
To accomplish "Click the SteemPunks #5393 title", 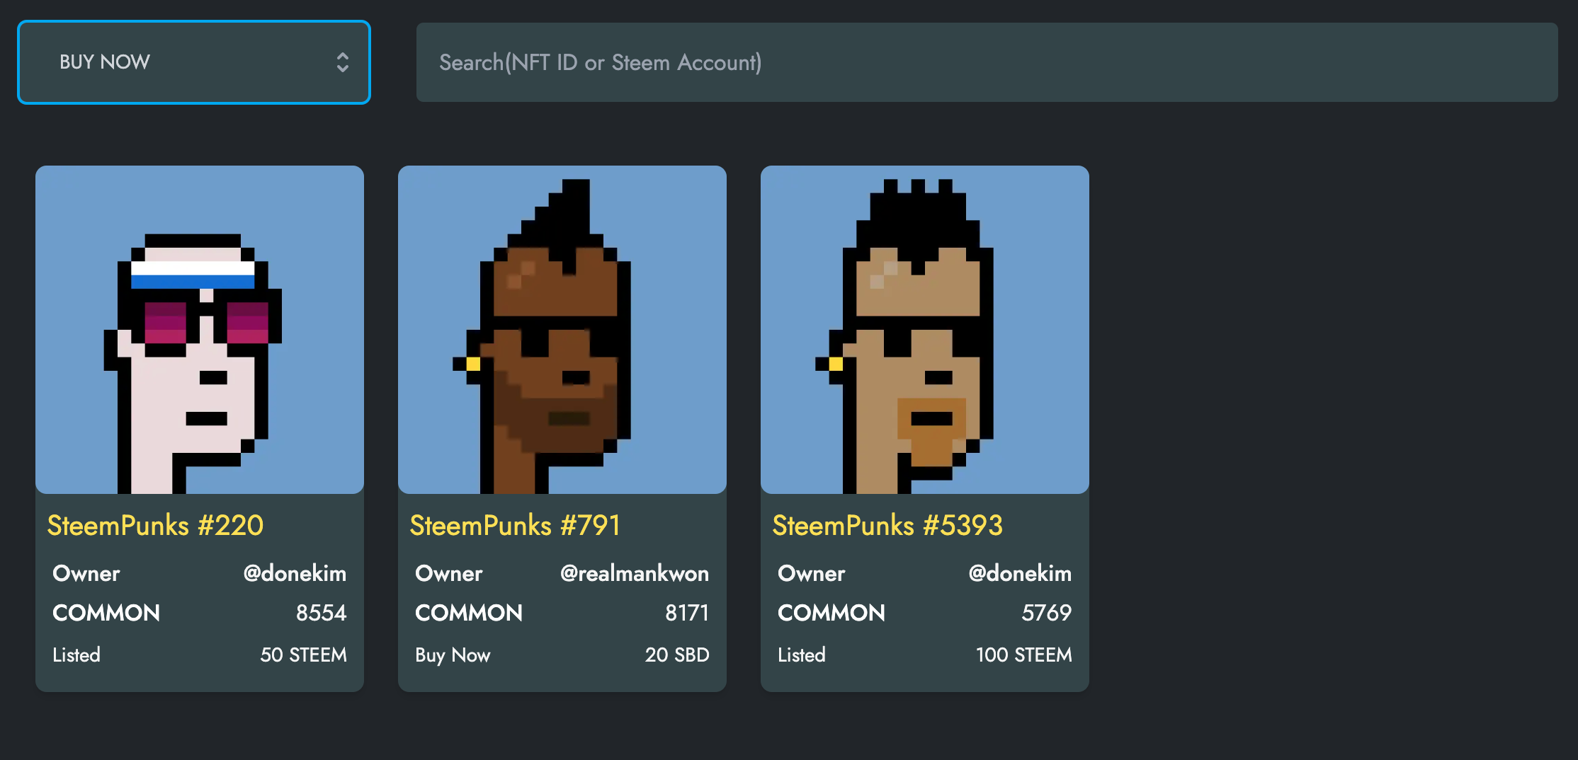I will tap(887, 526).
